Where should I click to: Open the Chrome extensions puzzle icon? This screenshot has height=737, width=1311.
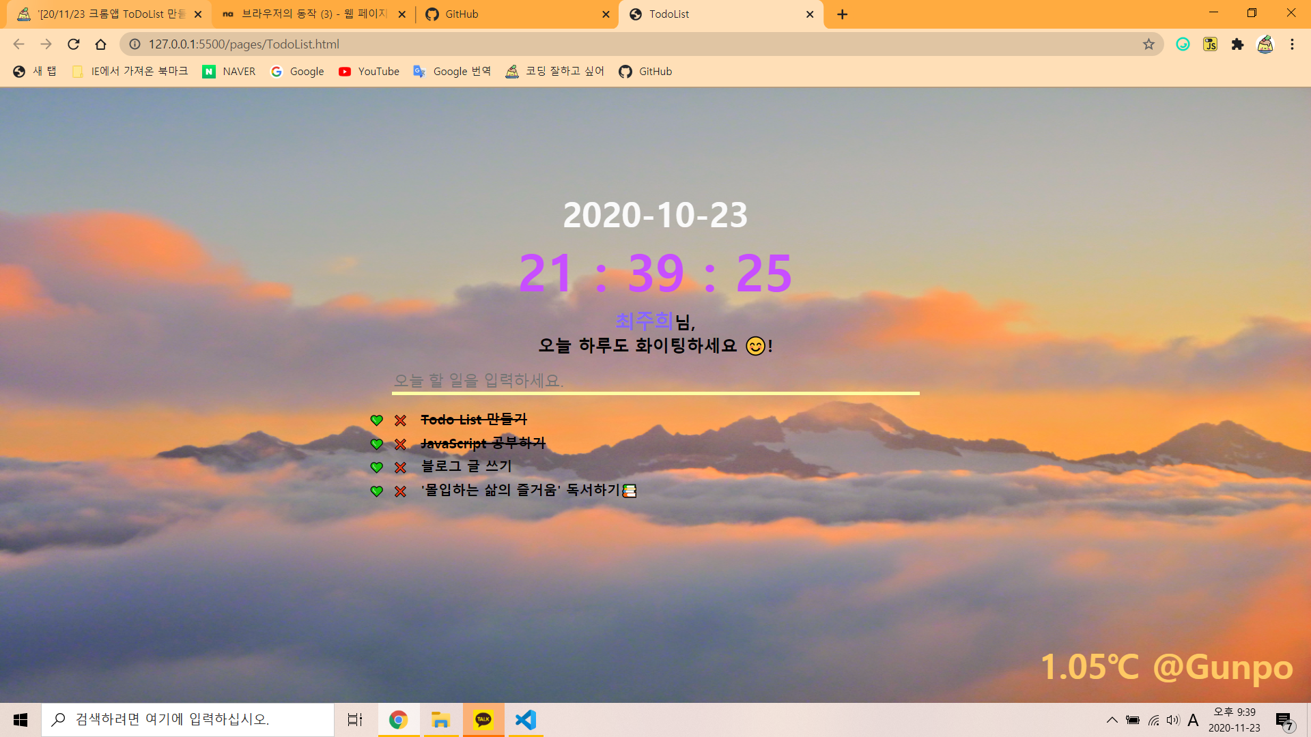tap(1237, 44)
